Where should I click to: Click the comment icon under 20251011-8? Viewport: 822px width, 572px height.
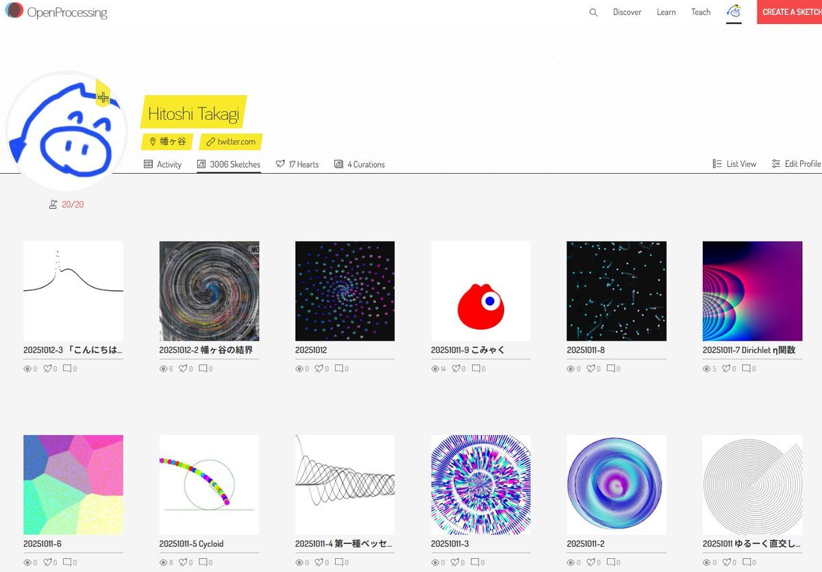[610, 369]
